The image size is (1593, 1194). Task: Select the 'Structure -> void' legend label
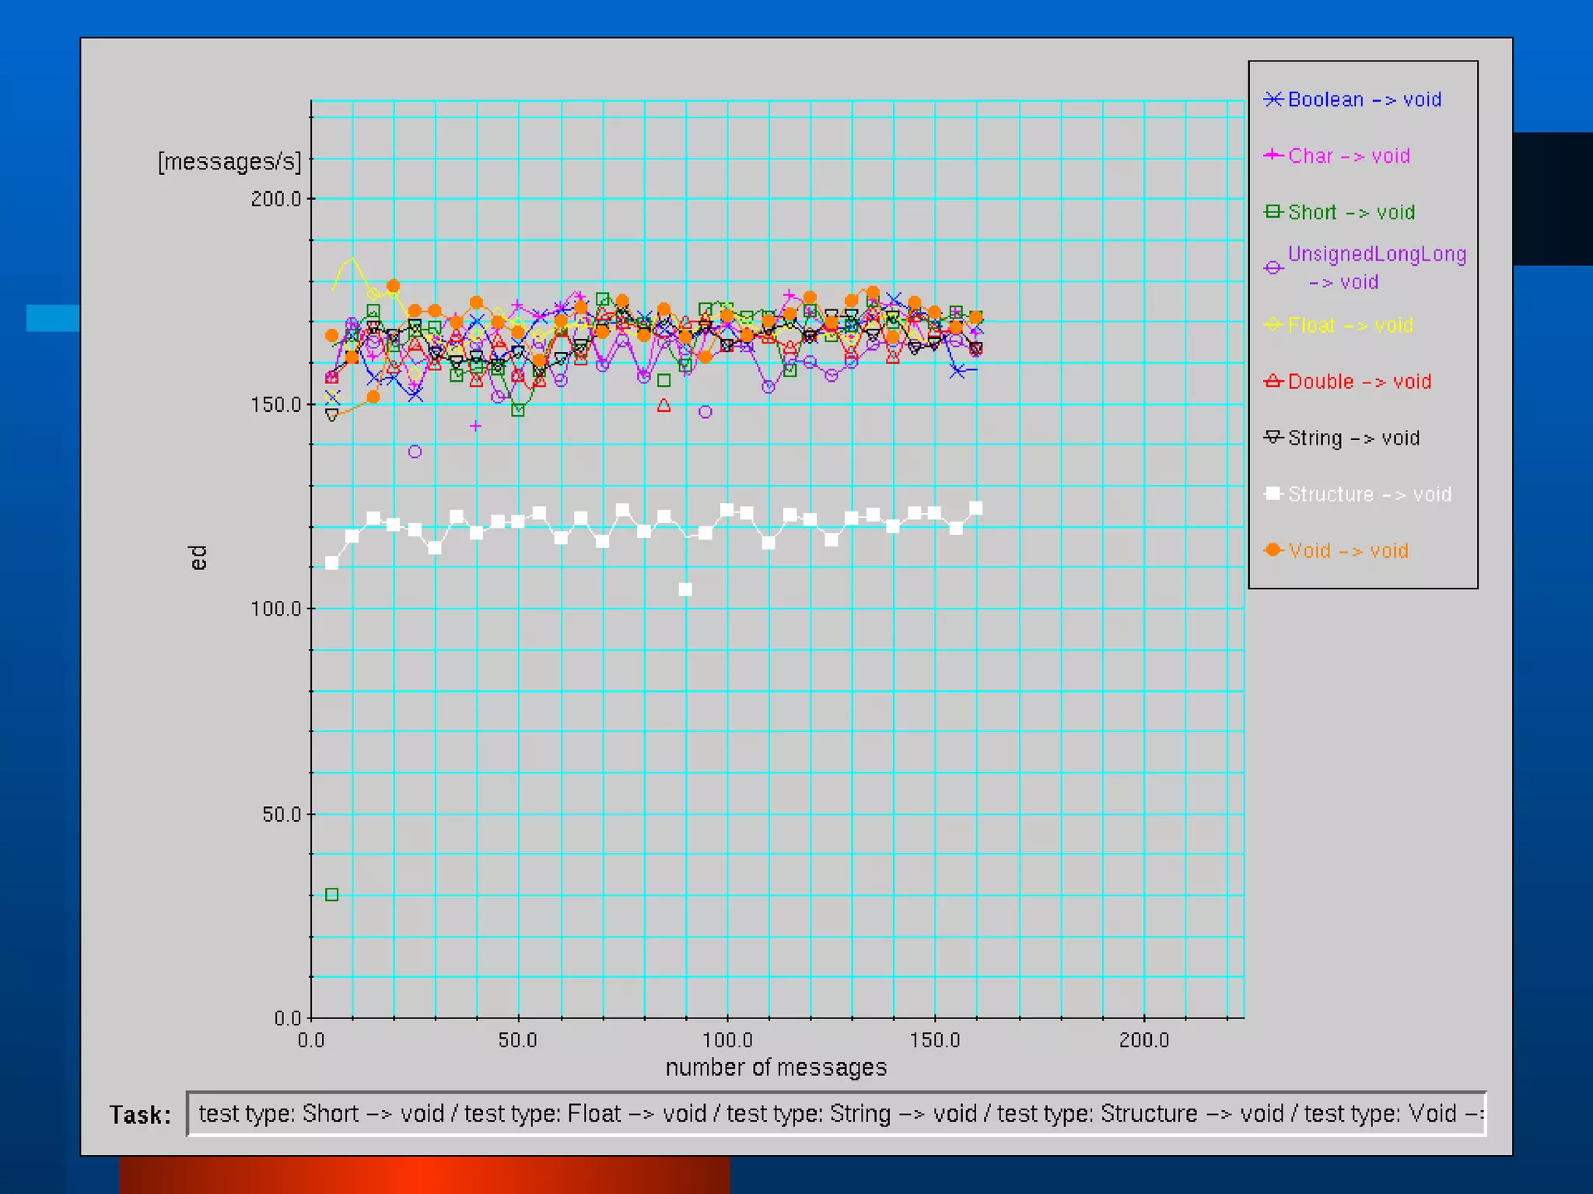(1369, 494)
